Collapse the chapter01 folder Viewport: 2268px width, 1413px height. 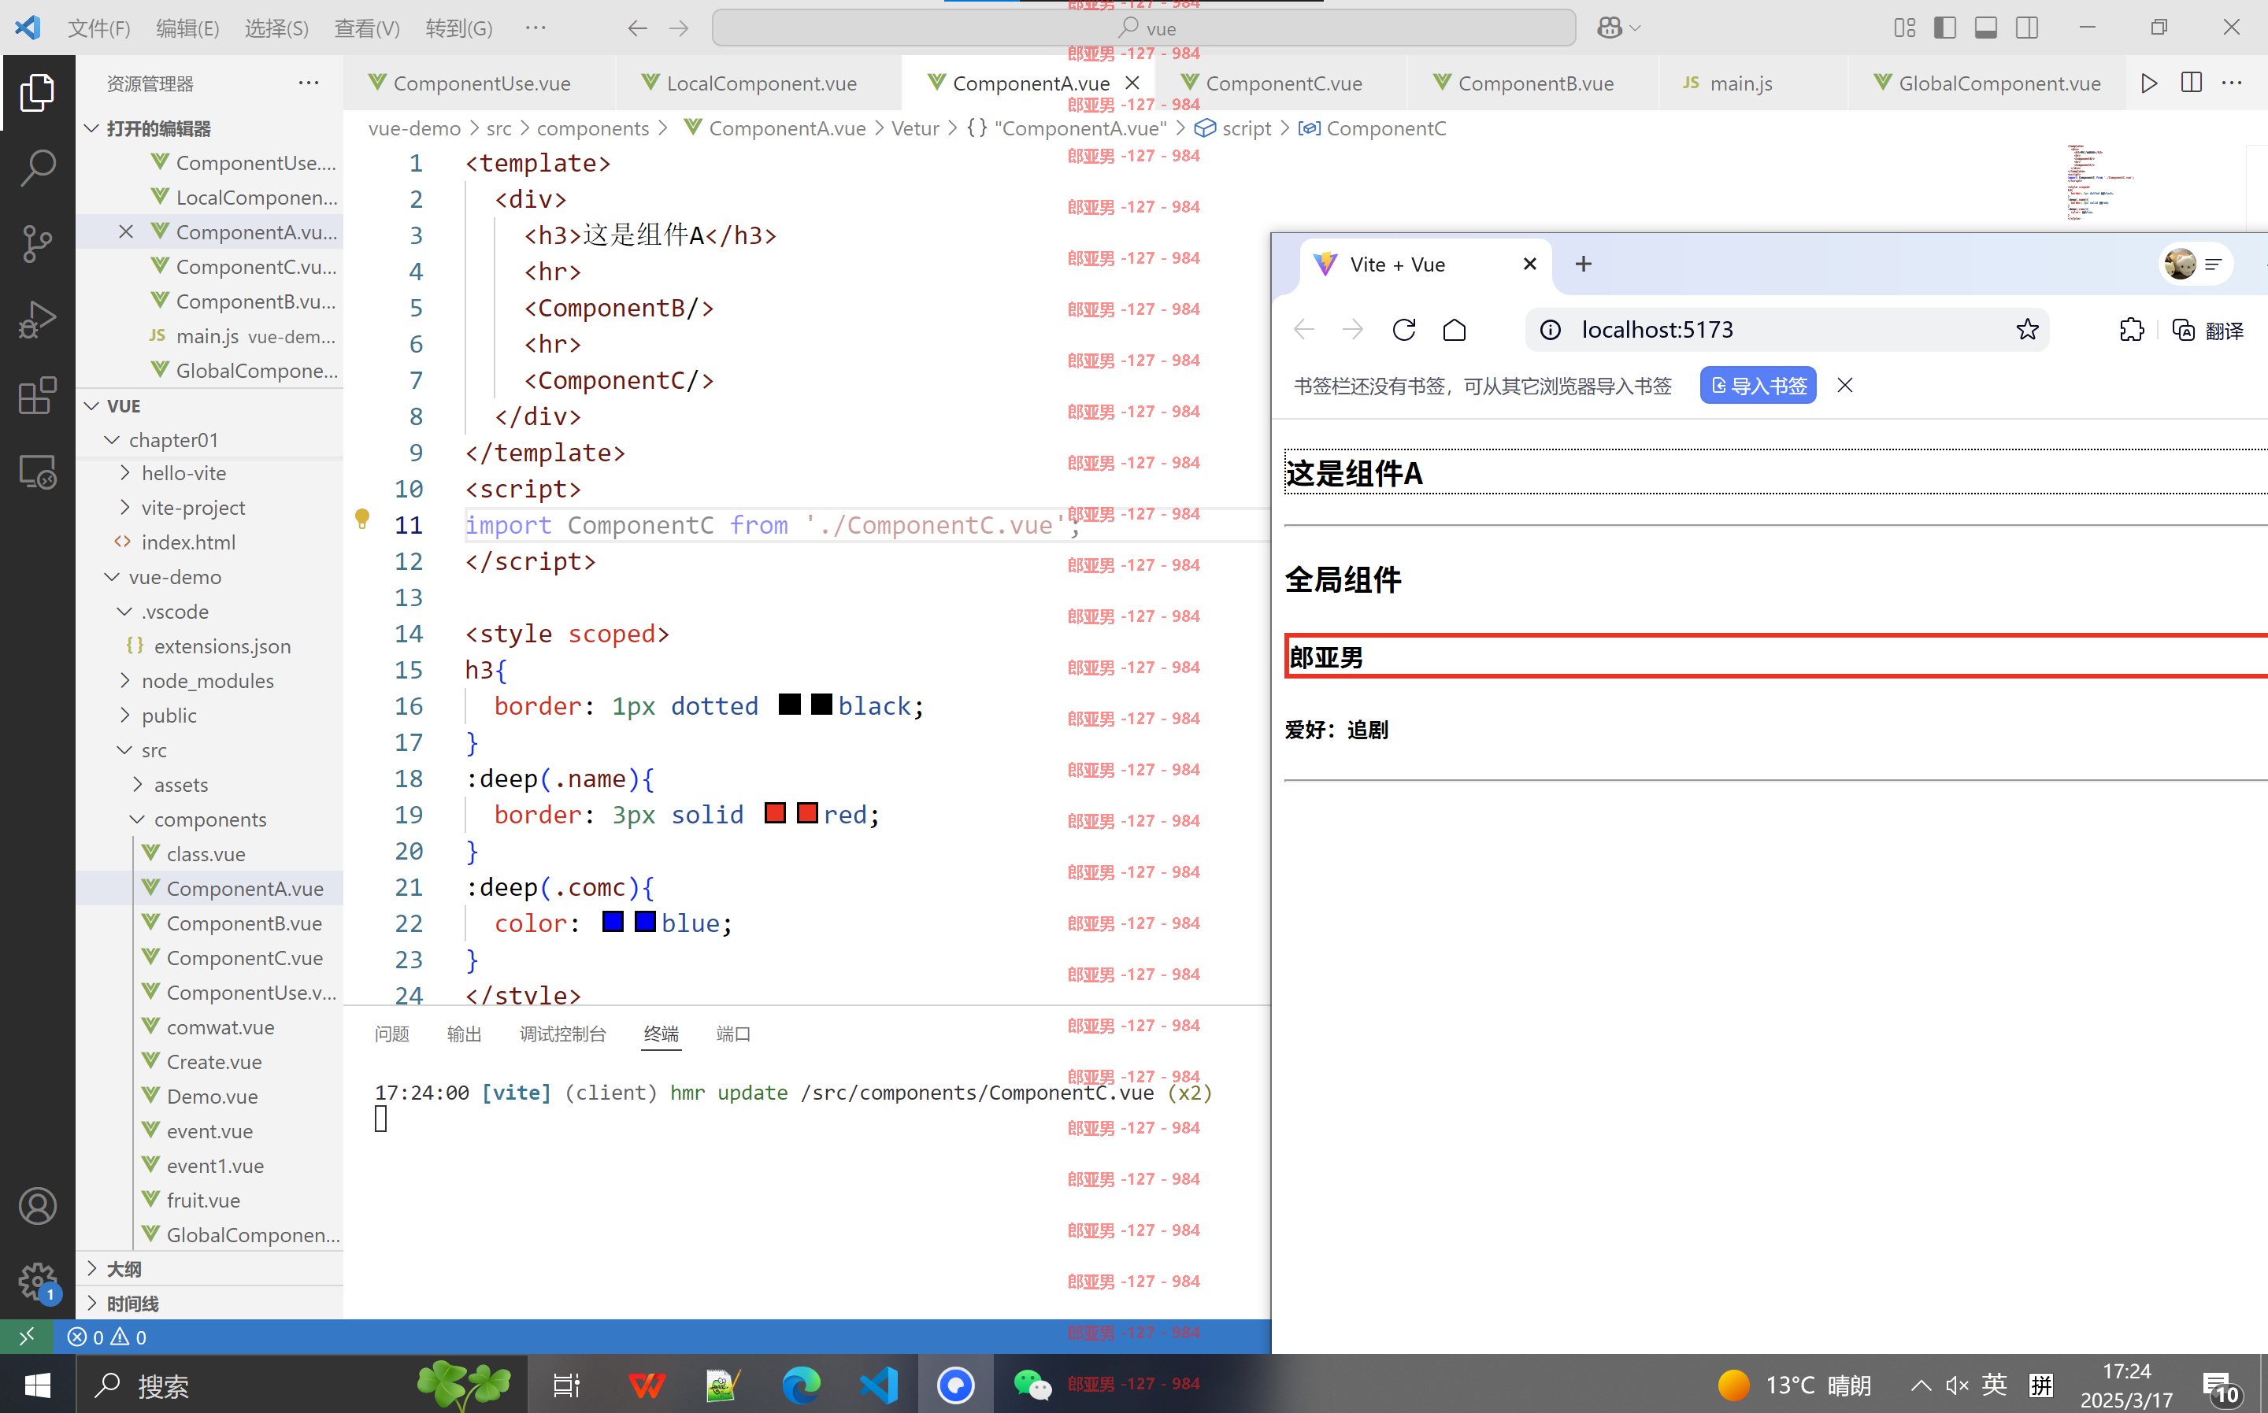(112, 439)
